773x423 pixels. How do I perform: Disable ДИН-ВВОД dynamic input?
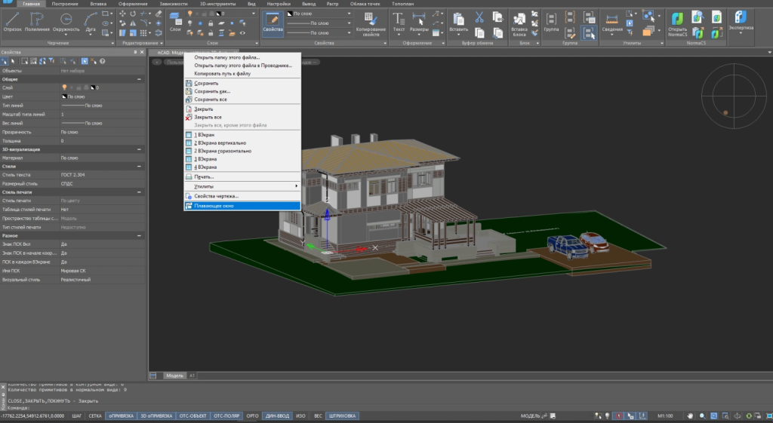pos(276,415)
